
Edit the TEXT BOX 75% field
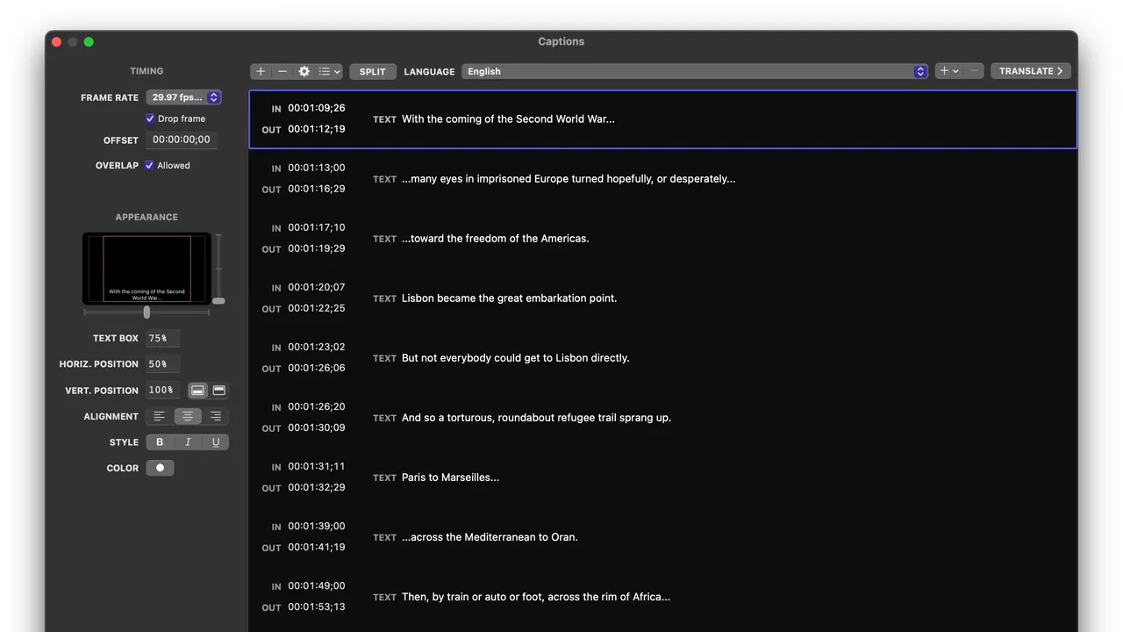click(x=163, y=338)
